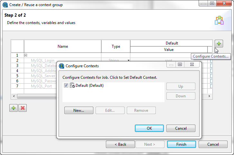The image size is (234, 155).
Task: Click the green add variable button
Action: pyautogui.click(x=13, y=108)
